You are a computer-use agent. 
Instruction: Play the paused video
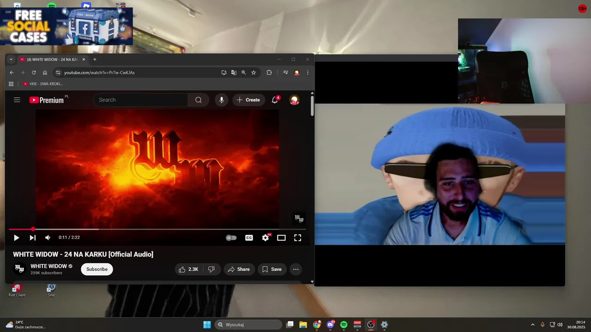[x=16, y=237]
